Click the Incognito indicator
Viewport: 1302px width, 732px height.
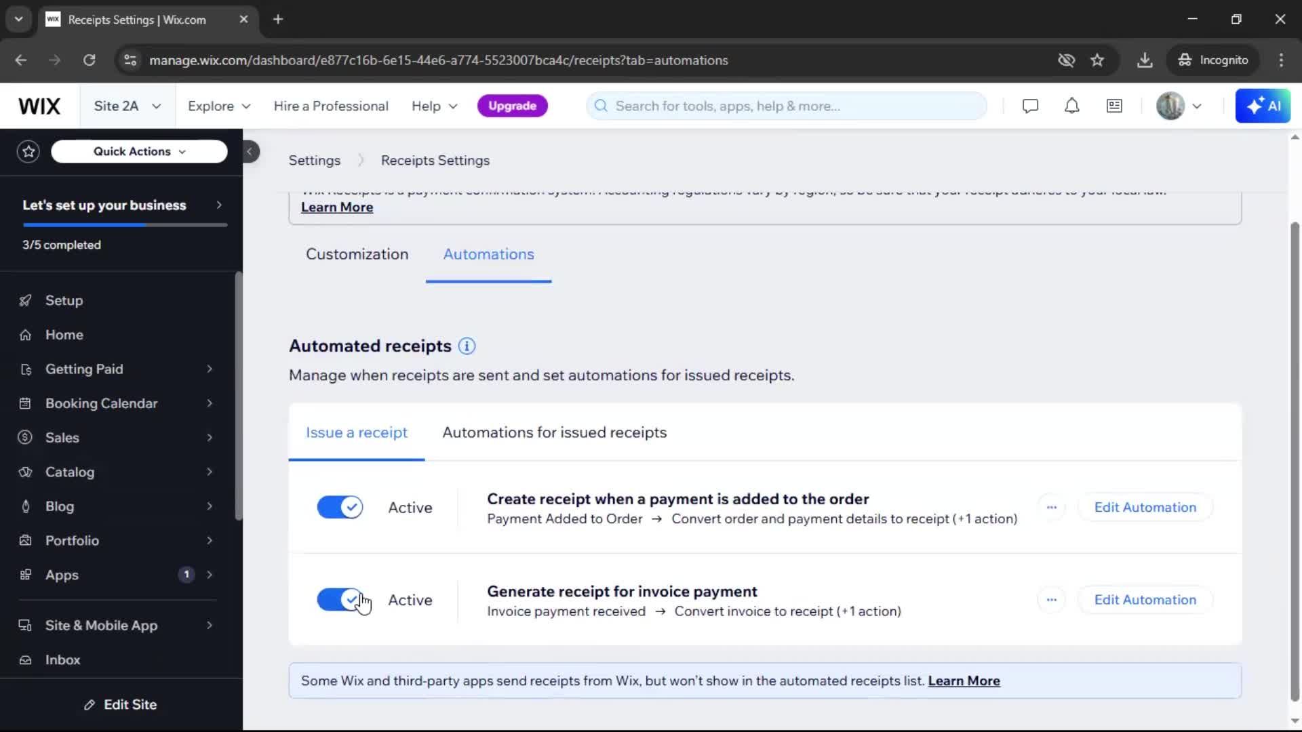point(1213,60)
